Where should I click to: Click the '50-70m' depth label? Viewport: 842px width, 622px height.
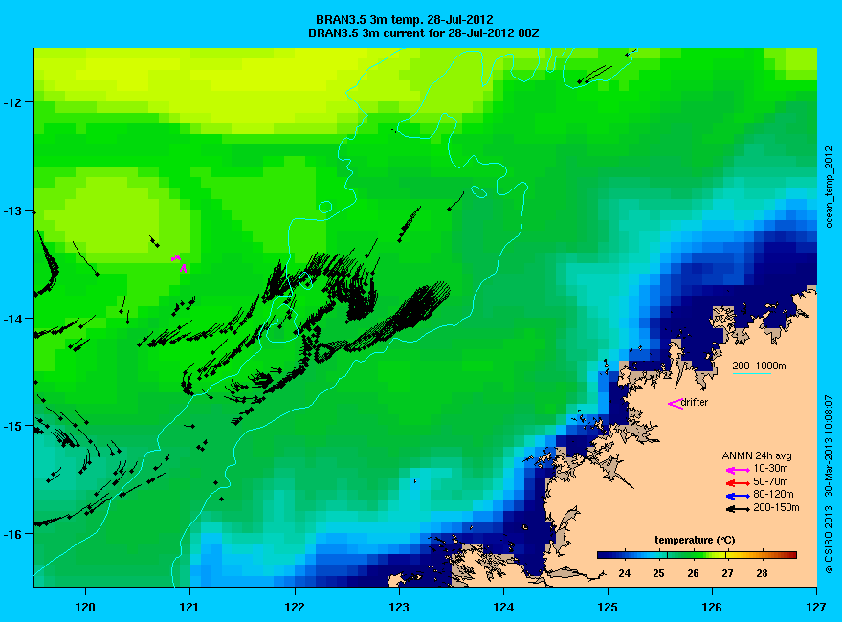770,481
